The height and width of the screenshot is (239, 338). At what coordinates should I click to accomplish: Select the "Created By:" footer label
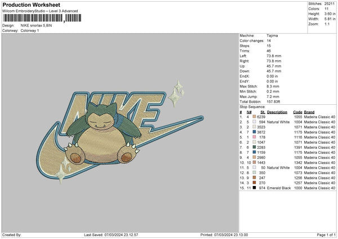(12, 234)
